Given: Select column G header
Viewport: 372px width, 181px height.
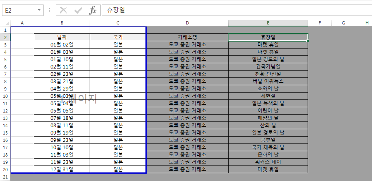Looking at the screenshot, I should 343,23.
